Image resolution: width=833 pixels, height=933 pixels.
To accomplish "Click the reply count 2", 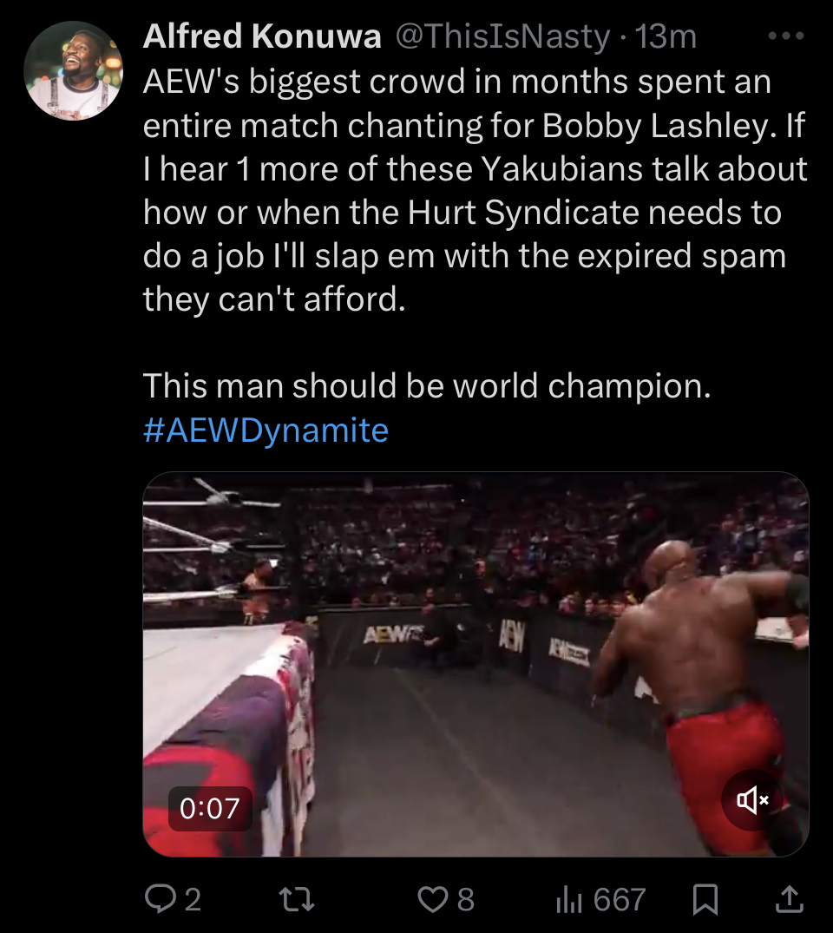I will click(192, 899).
